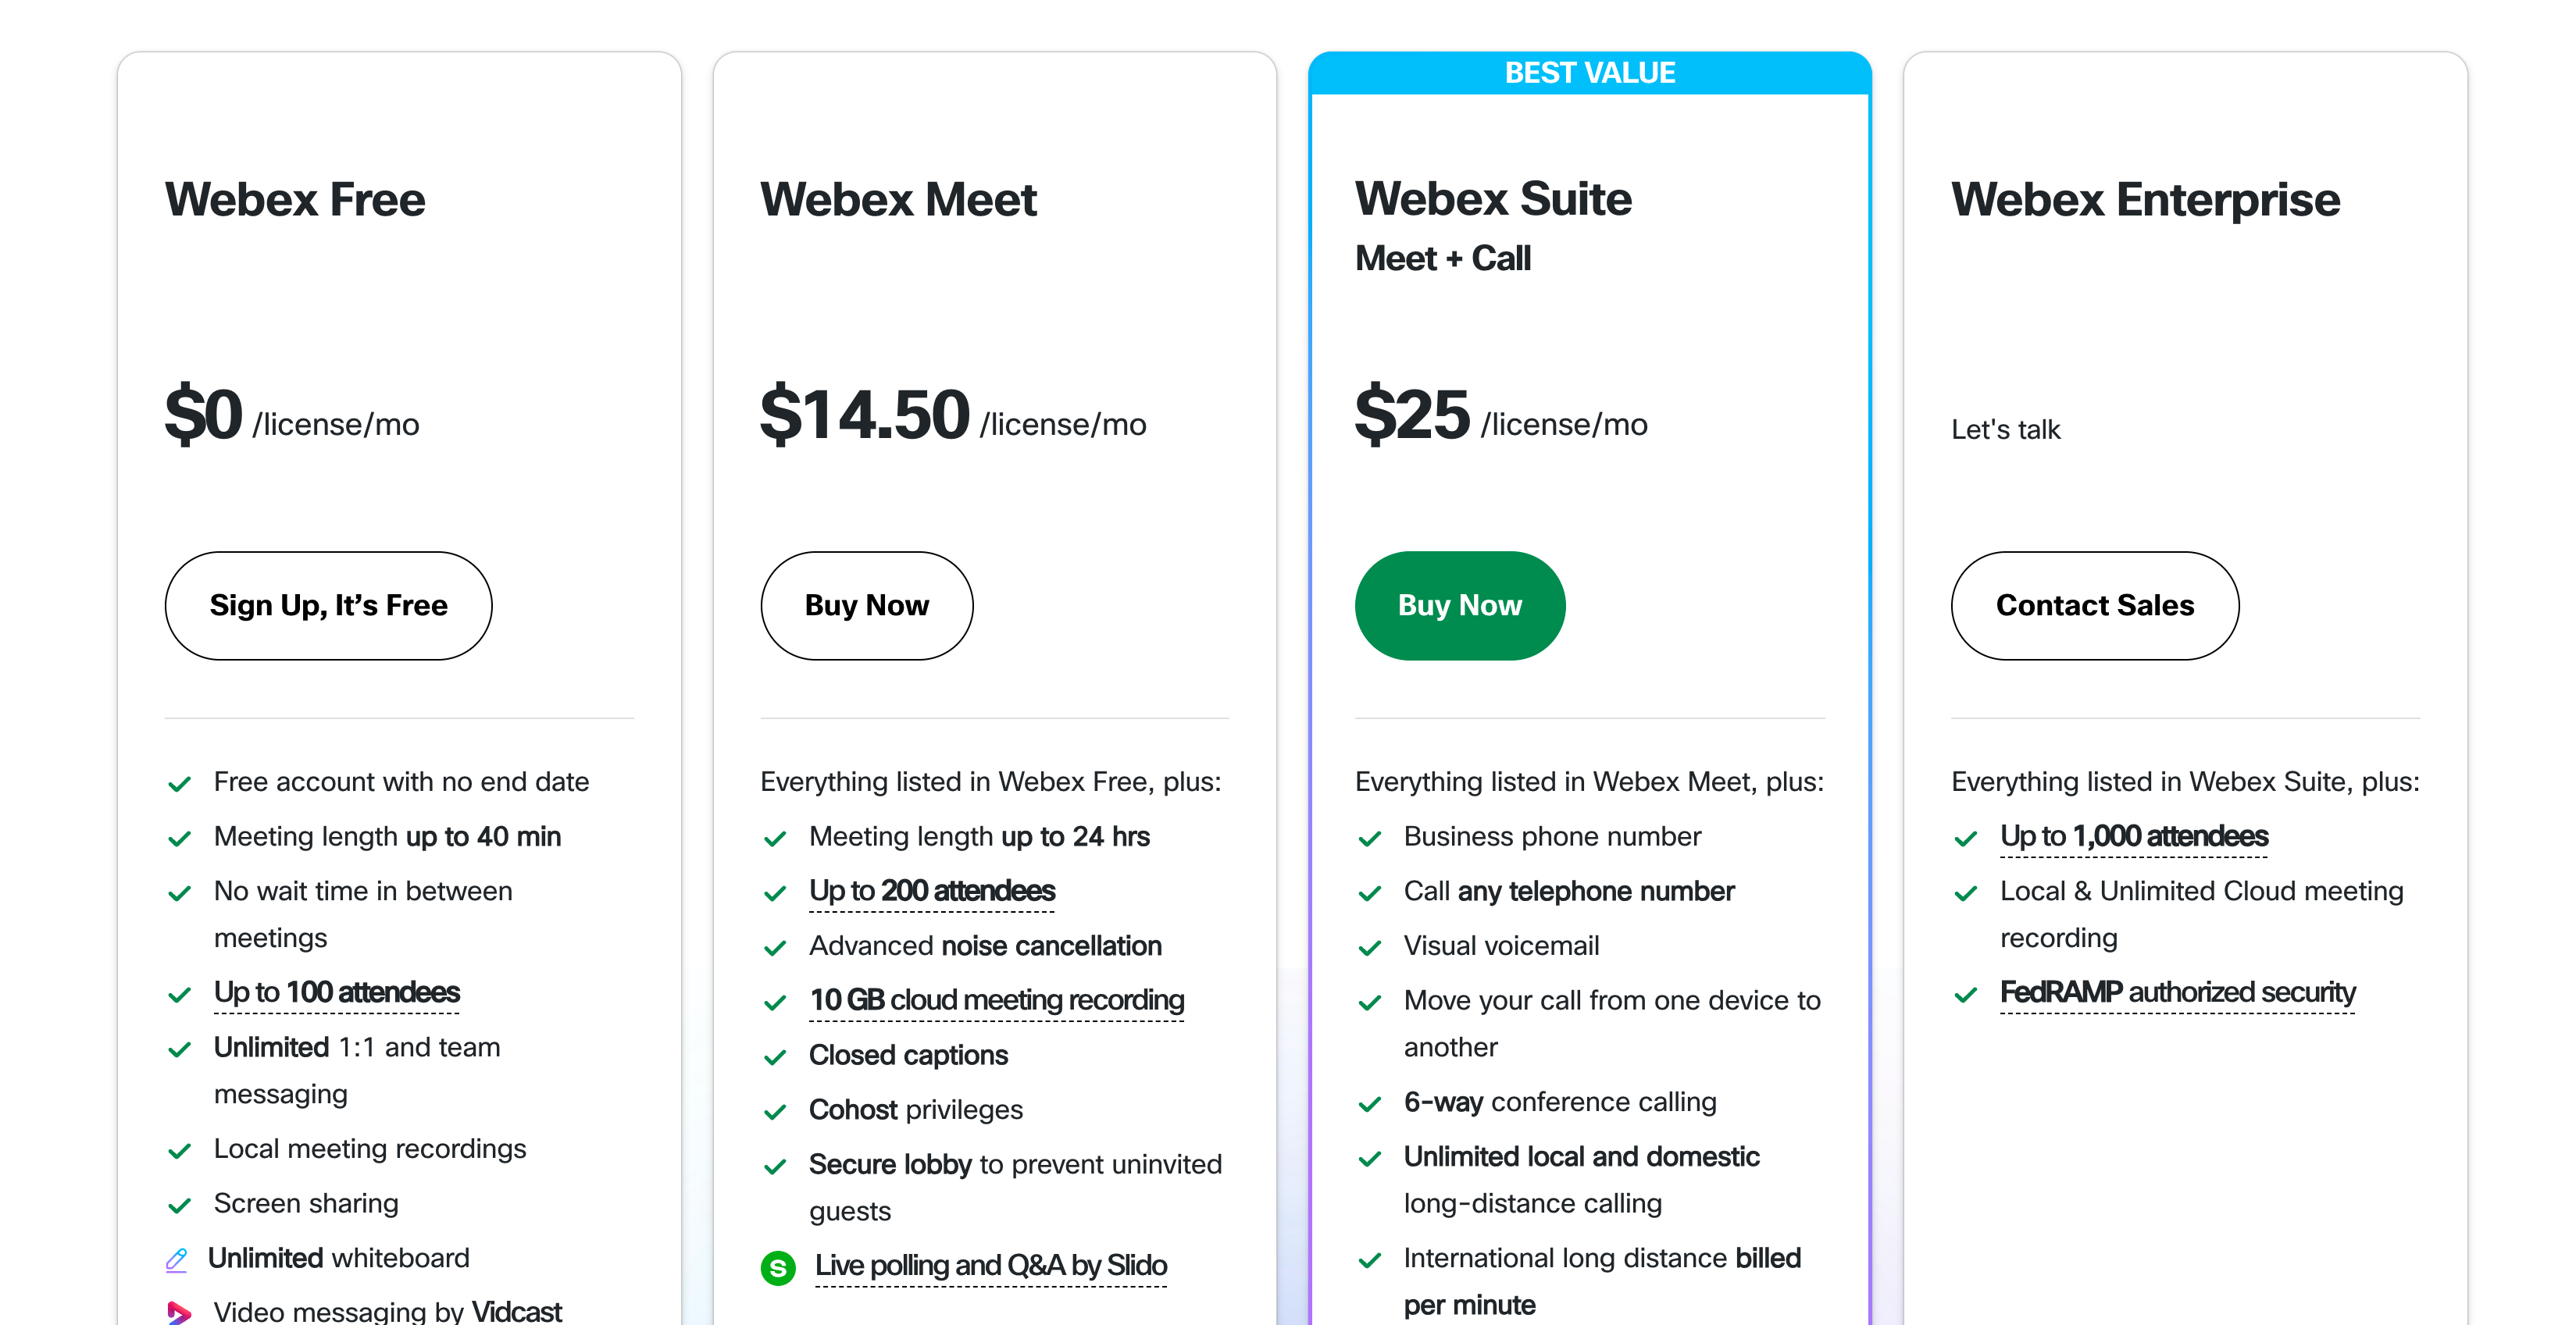Open the FedRAMP authorized security link
This screenshot has width=2576, height=1325.
click(2177, 992)
